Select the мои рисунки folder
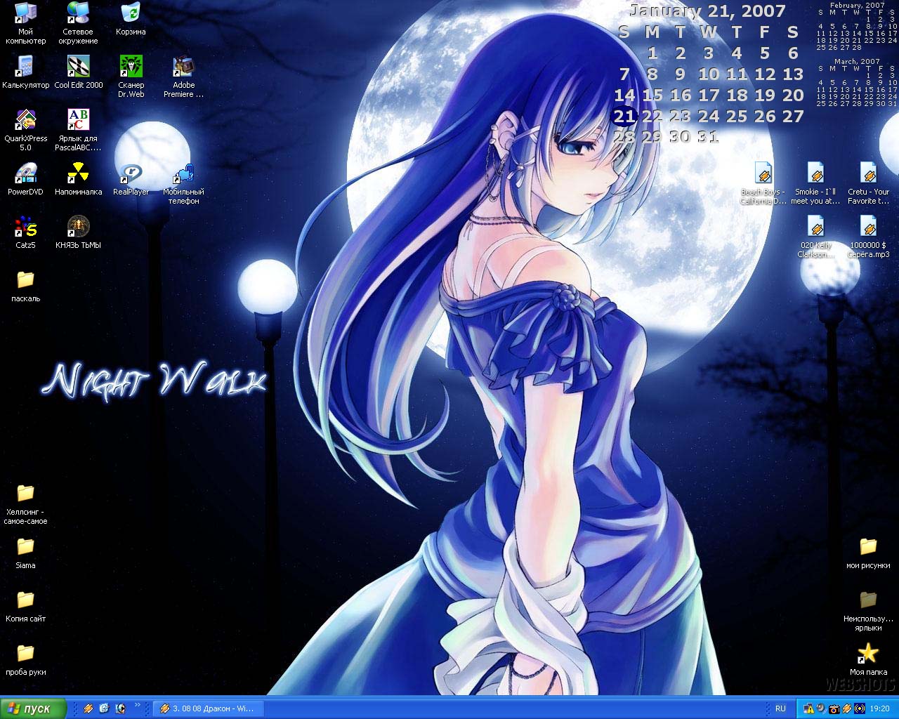Viewport: 899px width, 719px height. coord(868,553)
